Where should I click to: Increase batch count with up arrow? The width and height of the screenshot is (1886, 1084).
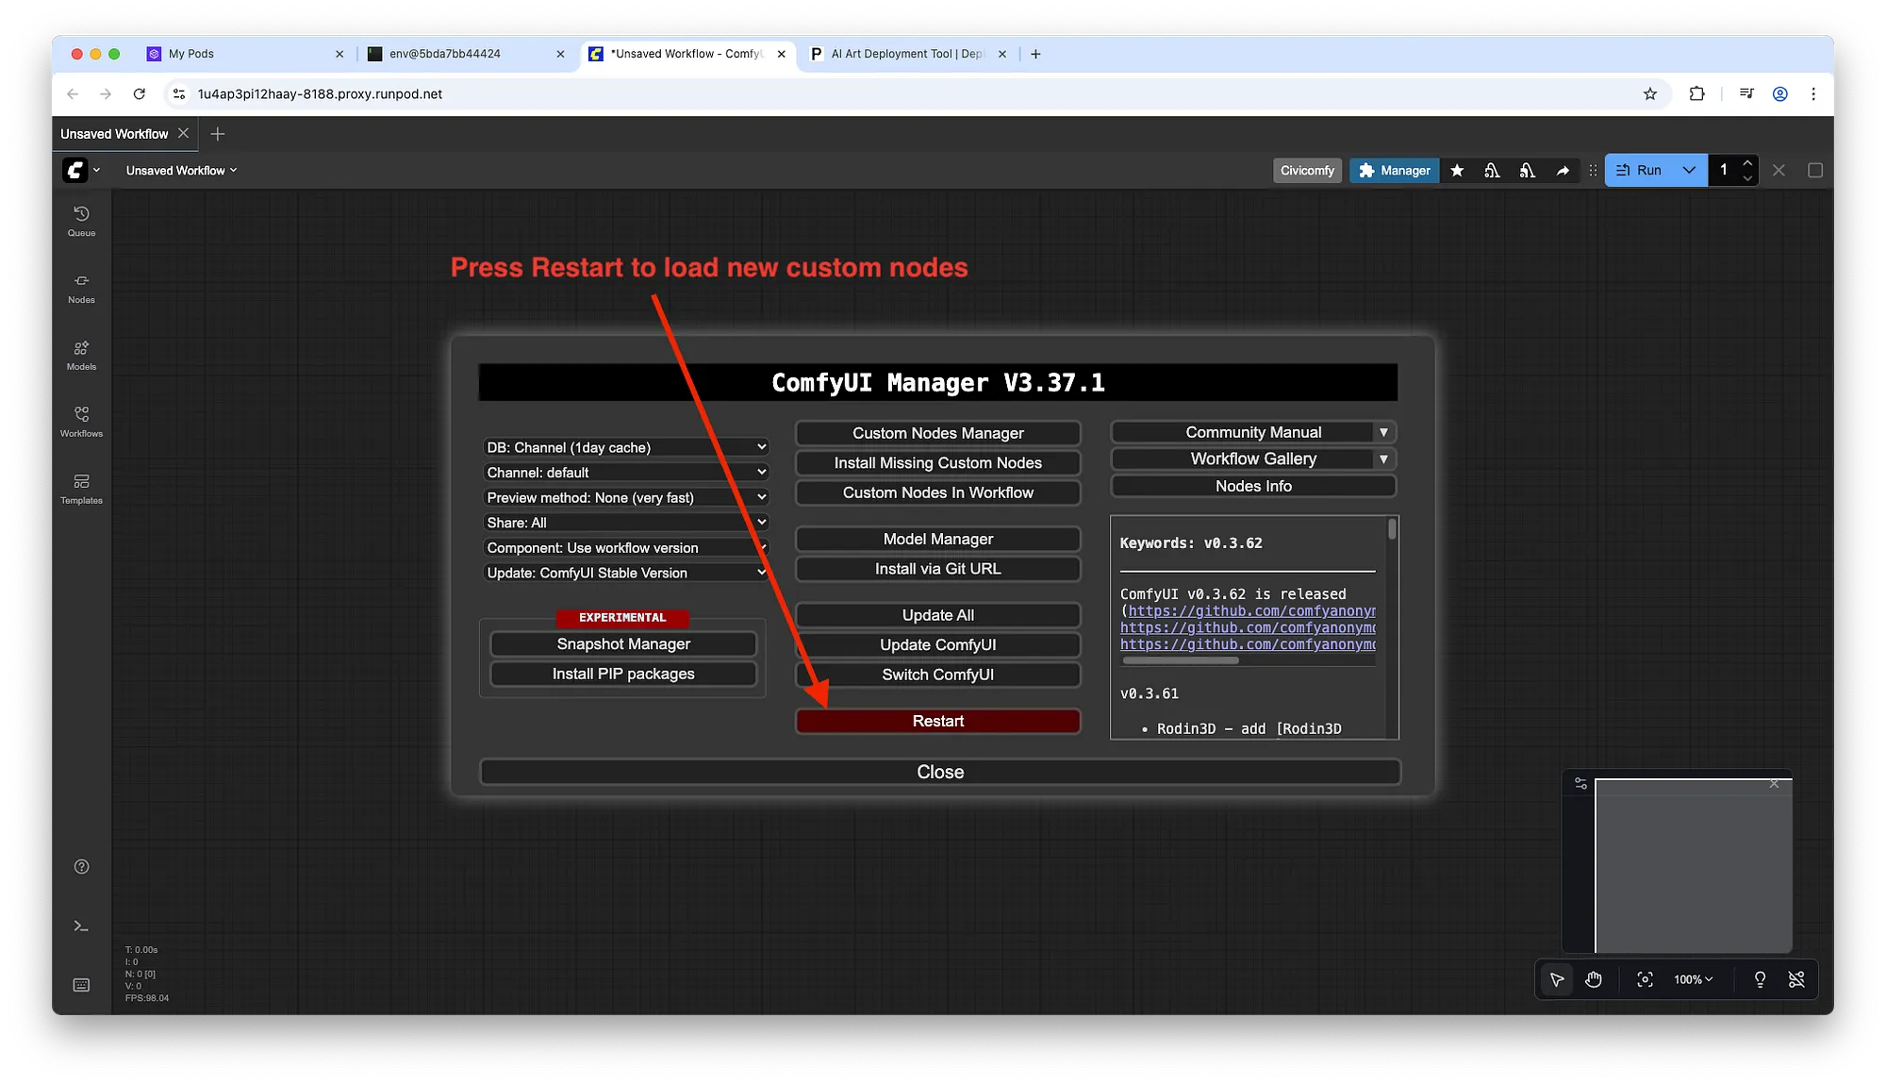point(1746,162)
